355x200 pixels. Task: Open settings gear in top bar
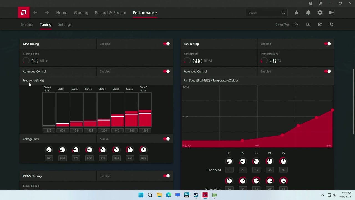[320, 12]
